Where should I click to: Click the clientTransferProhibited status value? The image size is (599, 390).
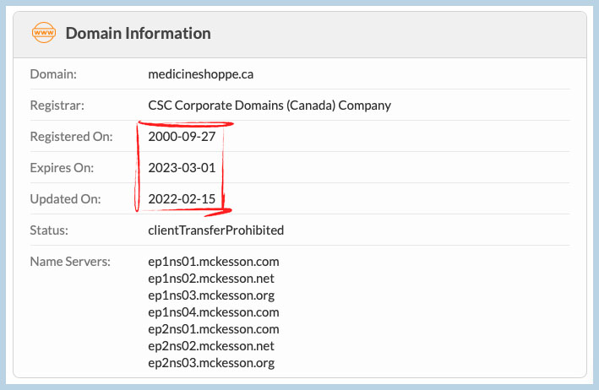(x=215, y=230)
